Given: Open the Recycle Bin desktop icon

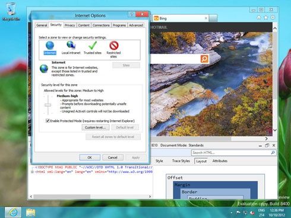Looking at the screenshot, I should 11,12.
